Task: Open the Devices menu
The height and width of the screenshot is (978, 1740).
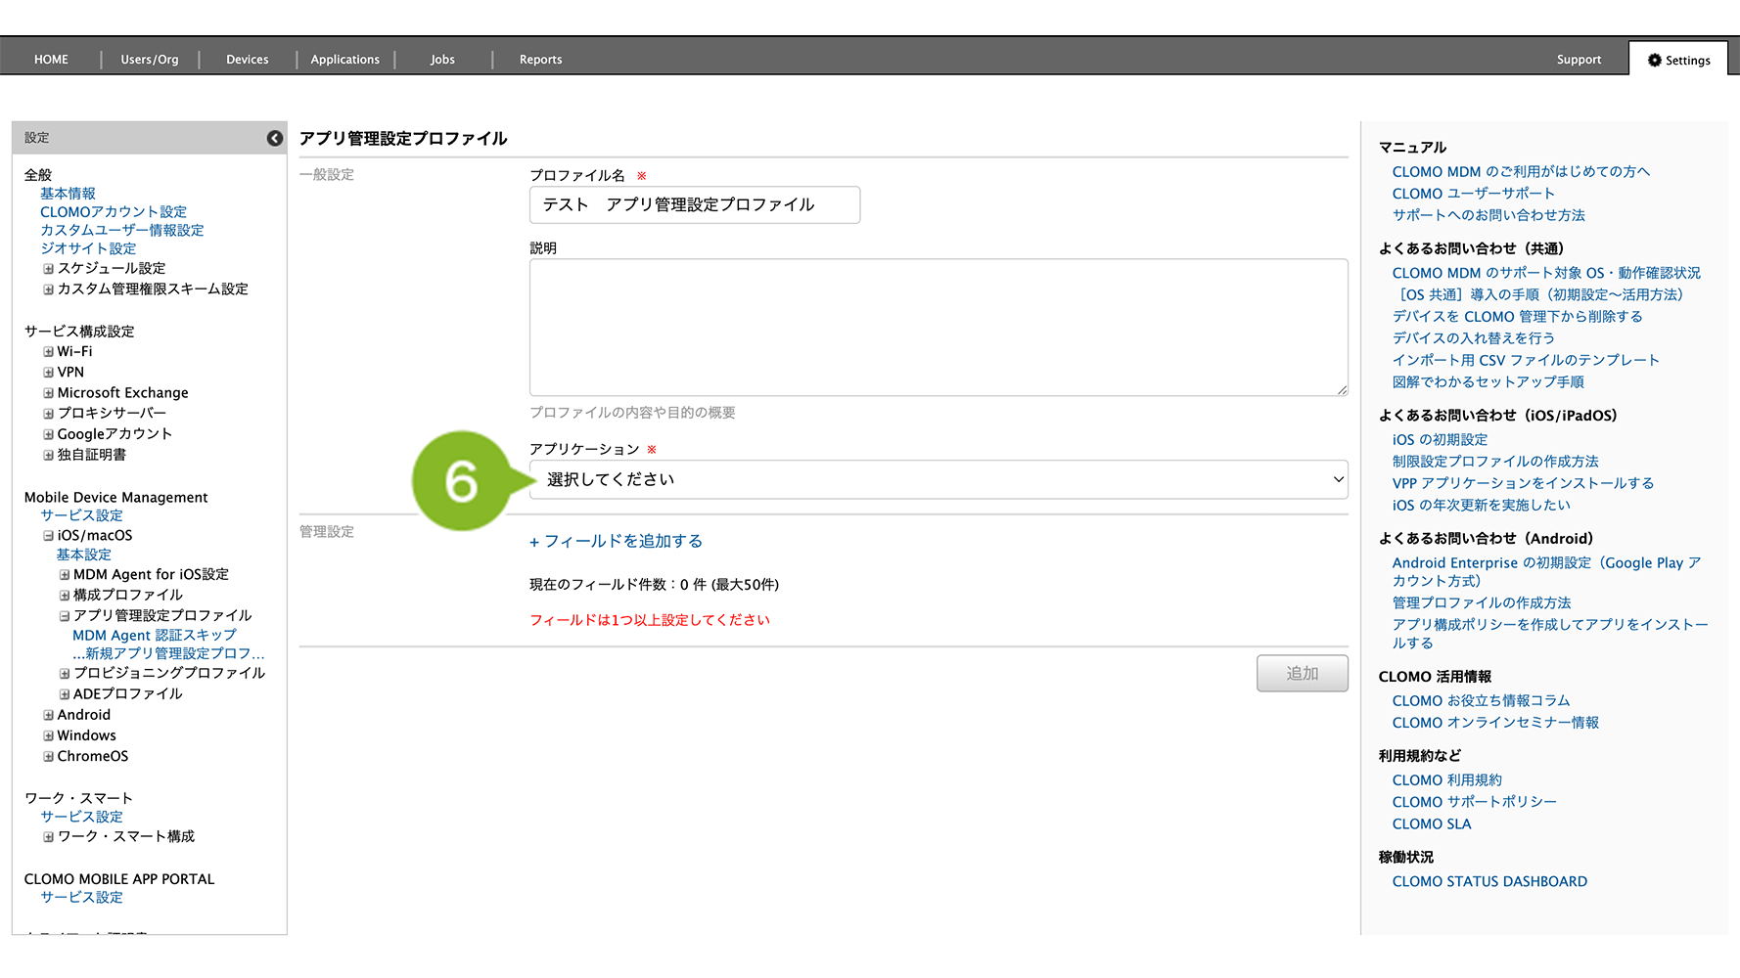Action: click(x=247, y=60)
